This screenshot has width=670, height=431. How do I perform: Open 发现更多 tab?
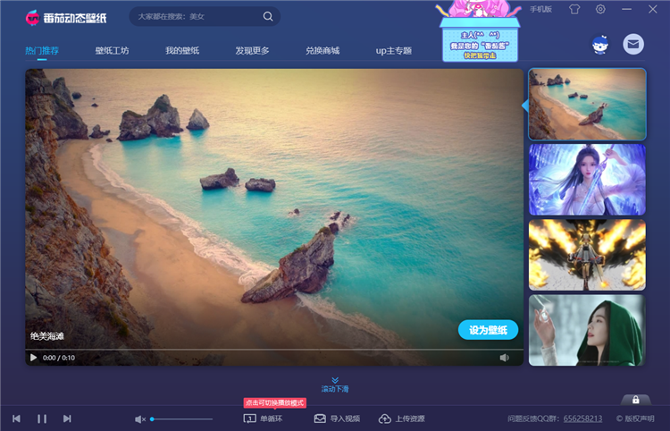252,50
